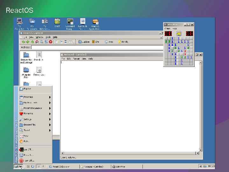Open Notepad's Format menu
Viewport: 229px width, 172px height.
76,59
